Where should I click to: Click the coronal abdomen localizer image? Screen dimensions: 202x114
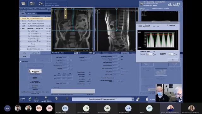(x=72, y=29)
